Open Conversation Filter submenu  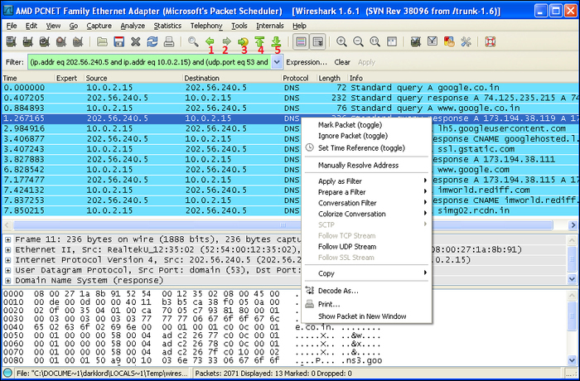click(x=366, y=203)
